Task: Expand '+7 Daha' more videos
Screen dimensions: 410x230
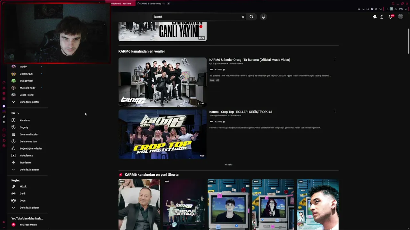Action: click(x=228, y=165)
